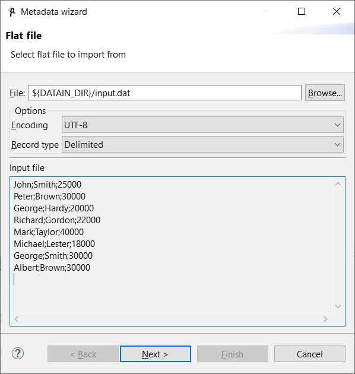Click the Metadata wizard app icon

(x=12, y=12)
